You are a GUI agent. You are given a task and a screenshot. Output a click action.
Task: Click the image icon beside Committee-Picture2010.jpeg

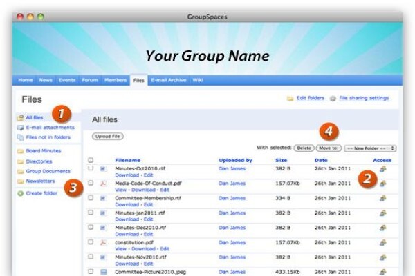click(x=104, y=272)
